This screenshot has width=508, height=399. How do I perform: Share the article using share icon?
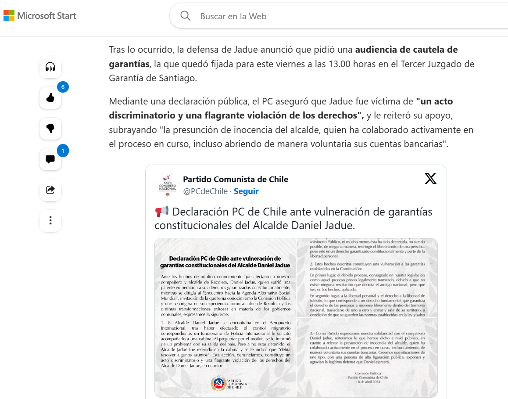coord(50,190)
